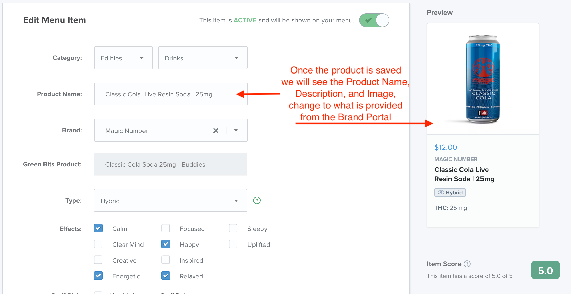
Task: Check the Clear Mind effect checkbox
Action: click(98, 244)
